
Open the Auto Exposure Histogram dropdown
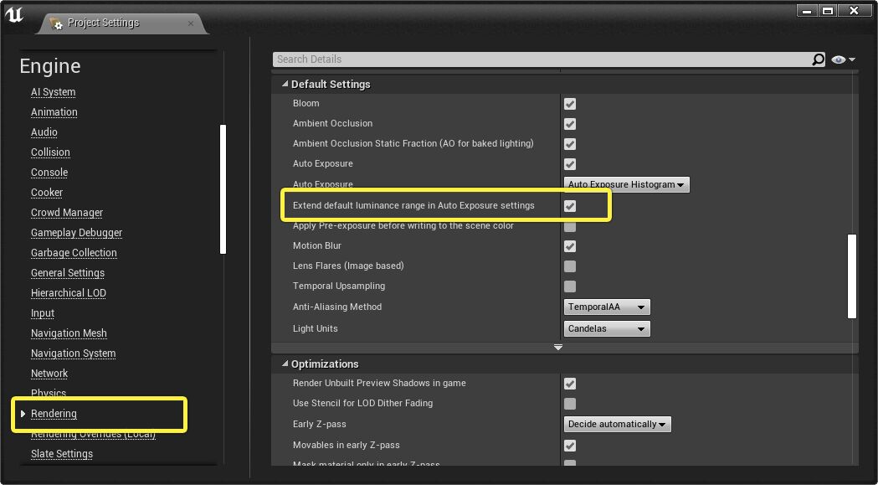pos(626,184)
